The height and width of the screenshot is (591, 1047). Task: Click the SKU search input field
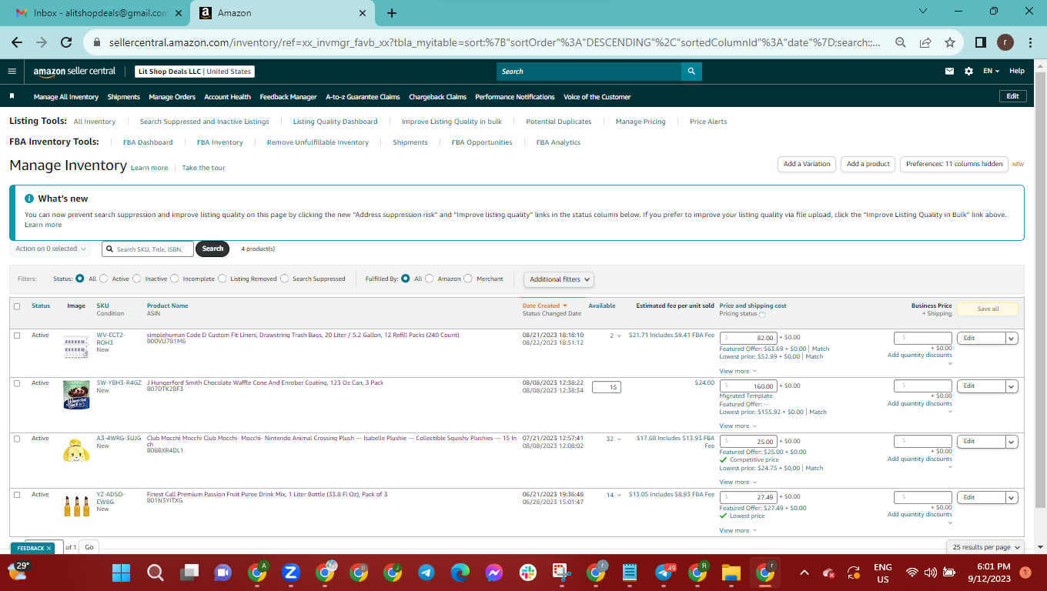(148, 249)
